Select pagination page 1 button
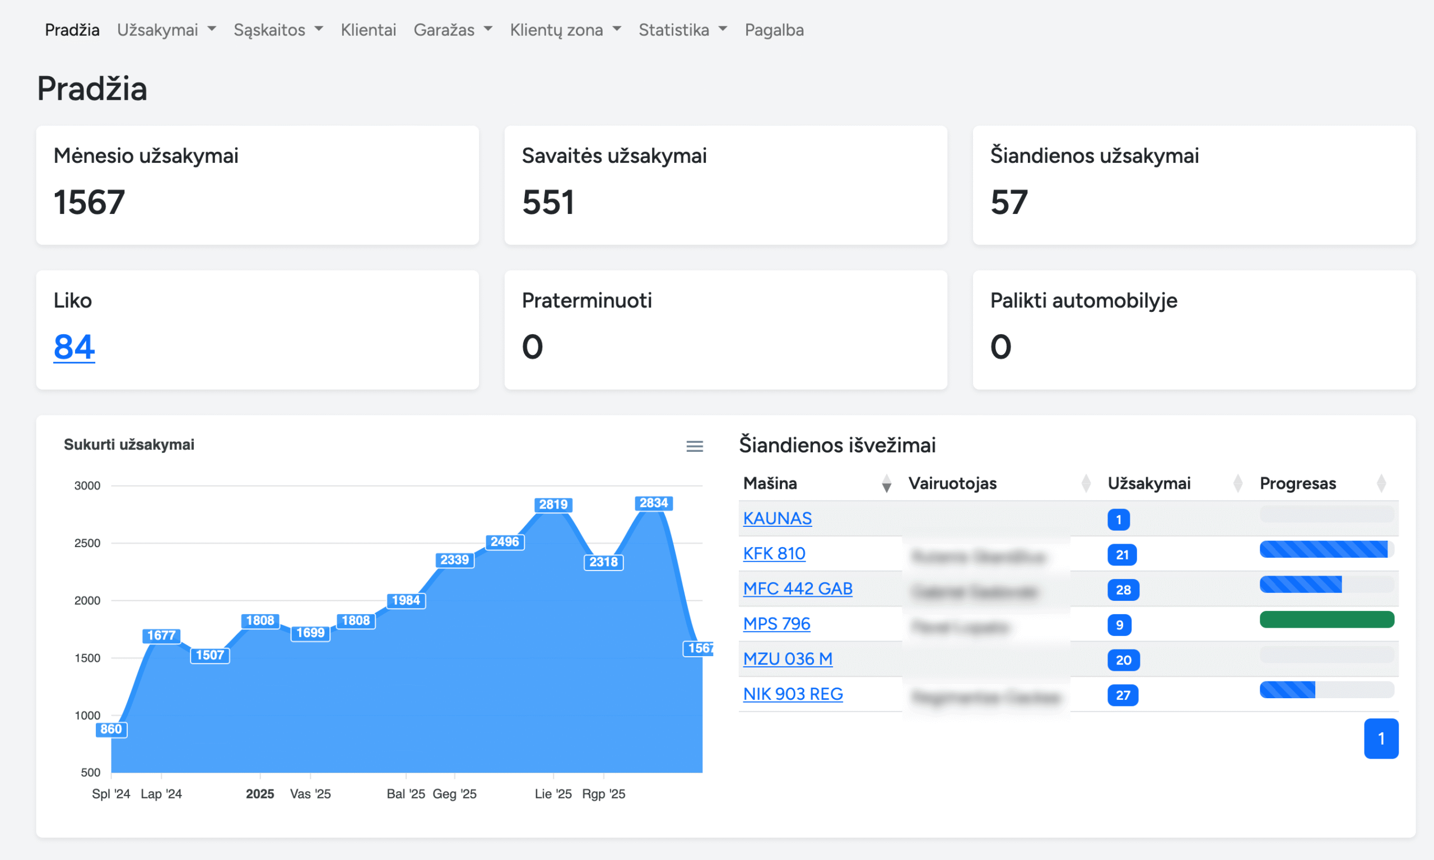The width and height of the screenshot is (1434, 860). point(1381,739)
